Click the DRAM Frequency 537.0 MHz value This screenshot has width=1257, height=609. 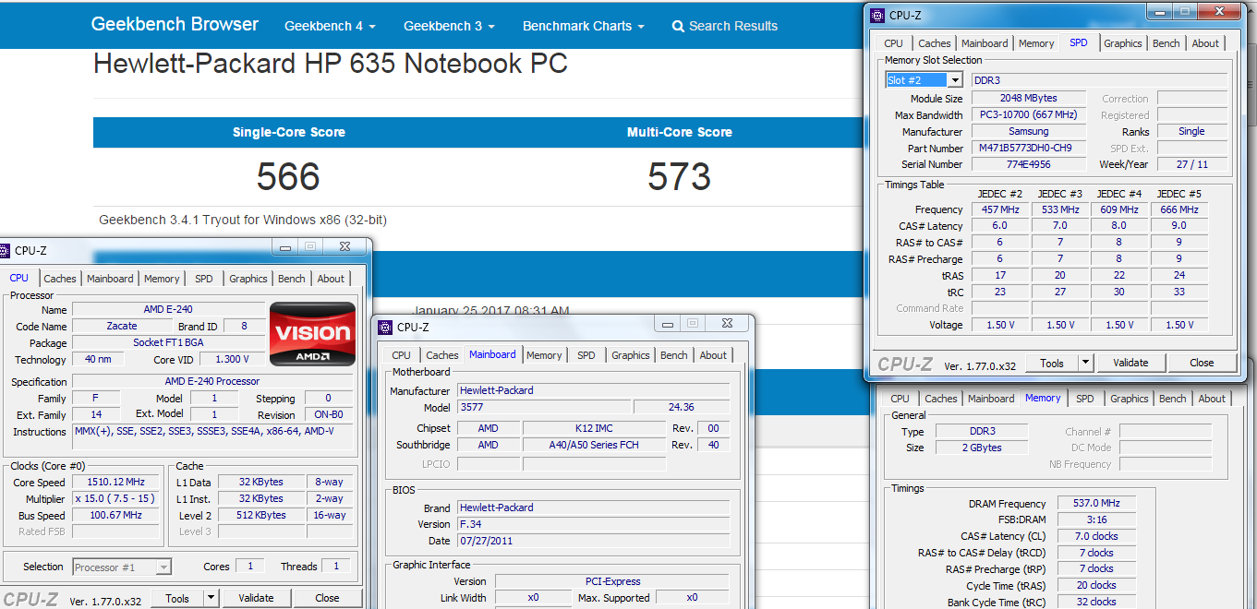pyautogui.click(x=1096, y=504)
